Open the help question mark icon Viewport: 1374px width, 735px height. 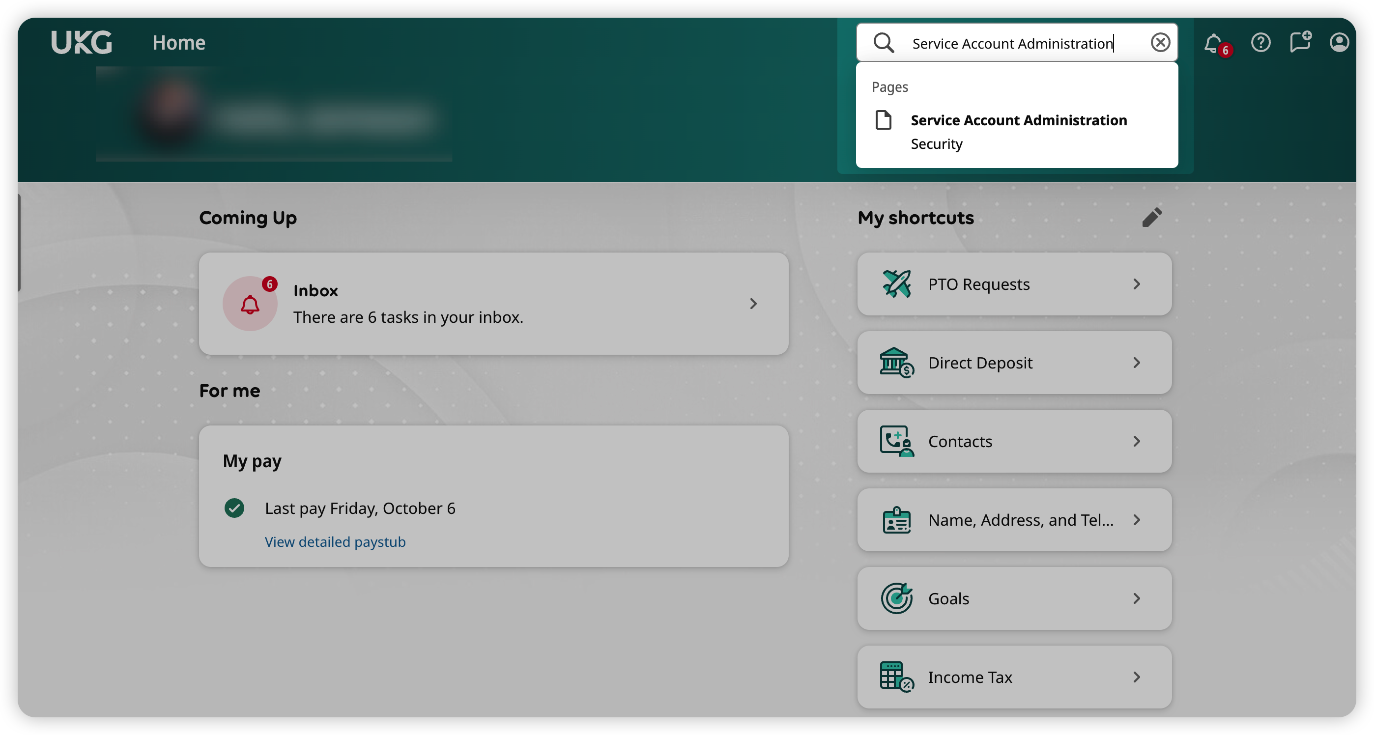pyautogui.click(x=1260, y=42)
